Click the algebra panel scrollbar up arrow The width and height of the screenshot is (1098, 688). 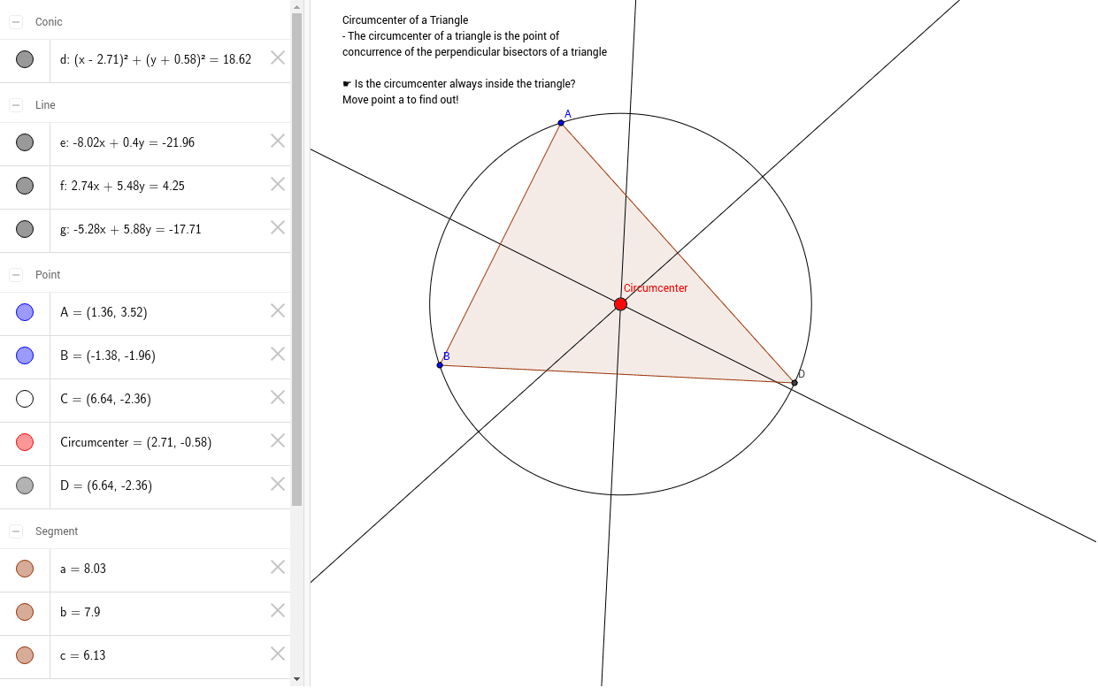click(296, 7)
